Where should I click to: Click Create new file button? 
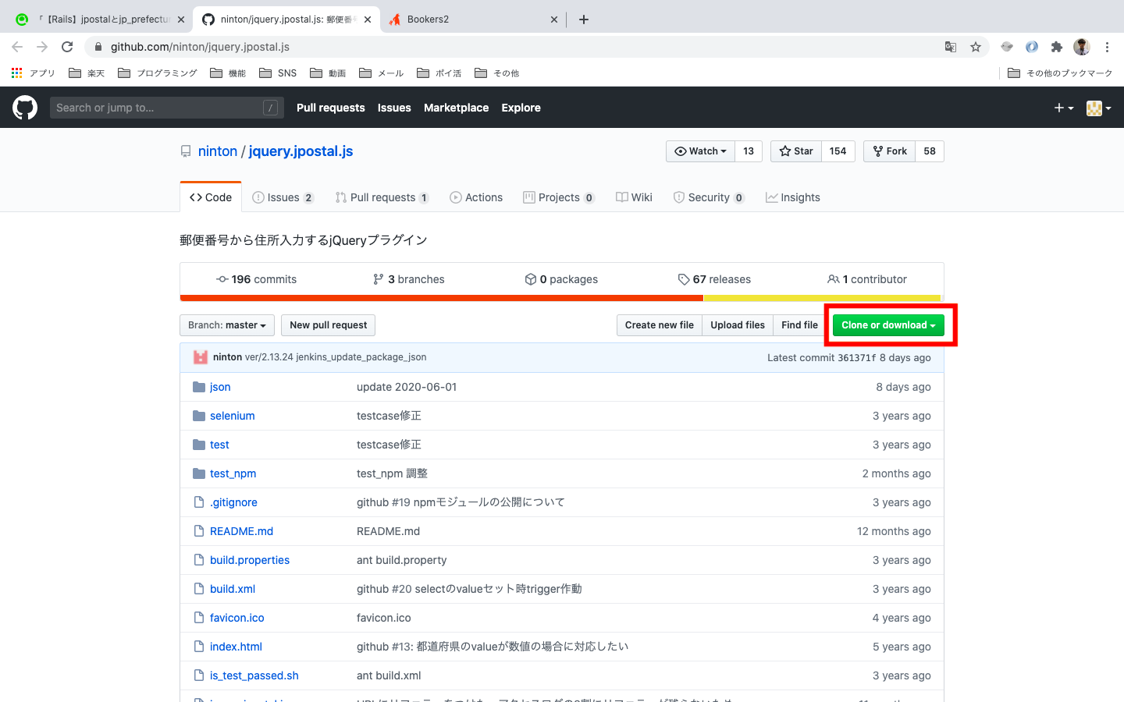coord(659,325)
